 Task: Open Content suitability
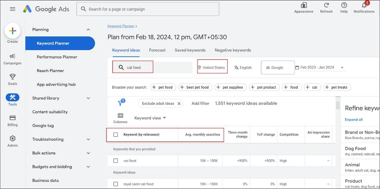[x=50, y=112]
